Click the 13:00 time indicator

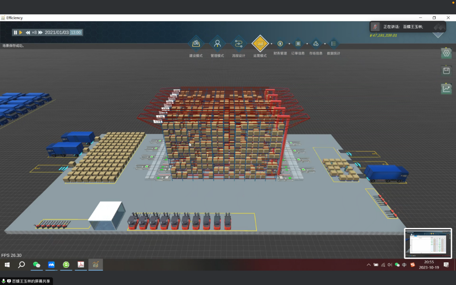tap(76, 33)
